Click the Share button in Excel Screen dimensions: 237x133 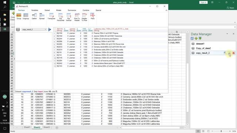pos(230,7)
